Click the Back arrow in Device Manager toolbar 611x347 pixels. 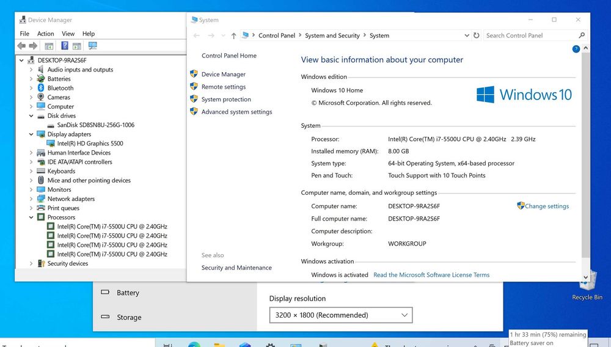(x=21, y=46)
